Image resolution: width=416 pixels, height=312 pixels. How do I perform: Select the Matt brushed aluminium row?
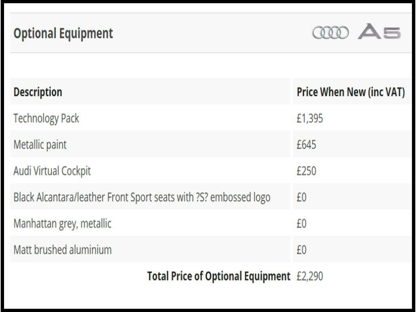click(211, 249)
